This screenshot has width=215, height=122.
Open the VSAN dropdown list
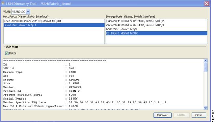pyautogui.click(x=28, y=12)
